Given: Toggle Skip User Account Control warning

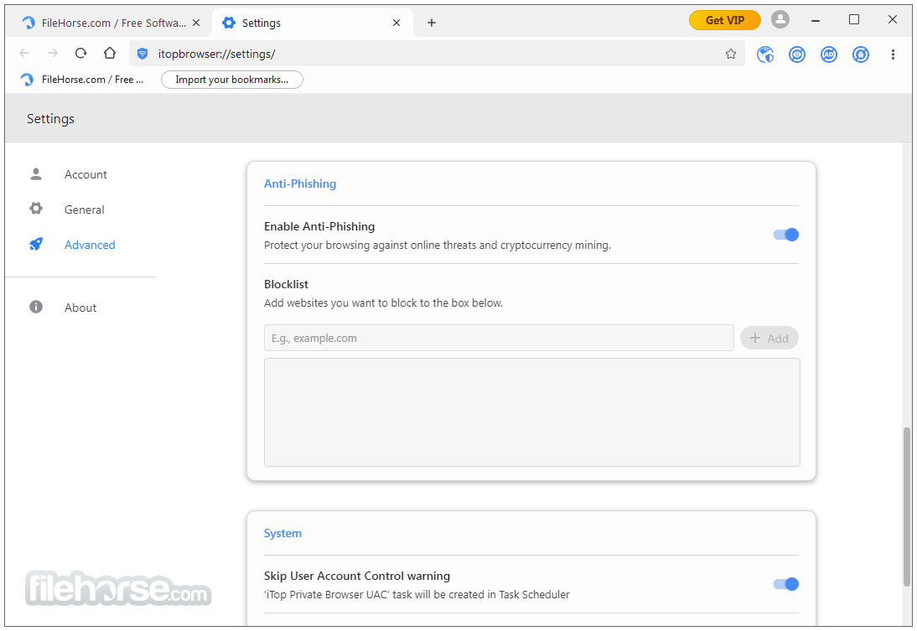Looking at the screenshot, I should (x=786, y=583).
